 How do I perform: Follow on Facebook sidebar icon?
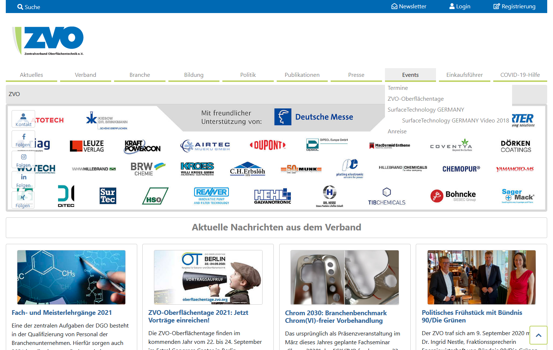(24, 139)
